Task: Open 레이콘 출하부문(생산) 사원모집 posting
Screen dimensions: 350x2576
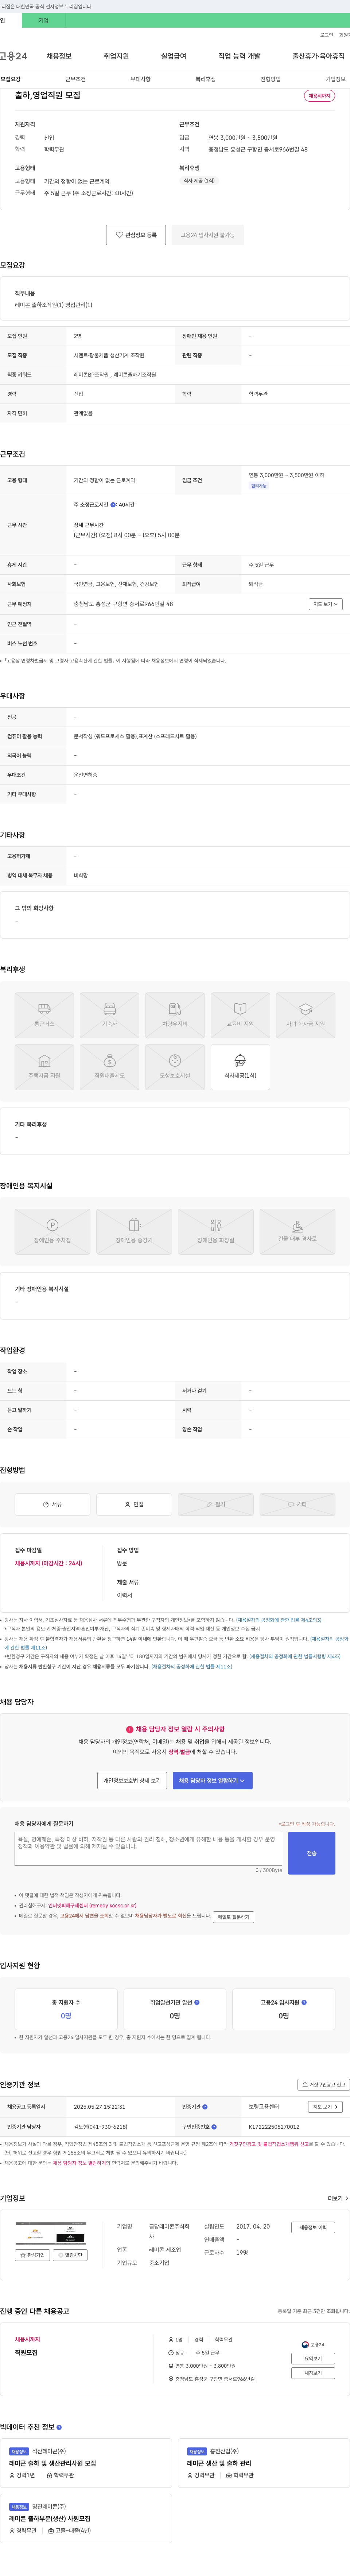Action: (x=50, y=2519)
